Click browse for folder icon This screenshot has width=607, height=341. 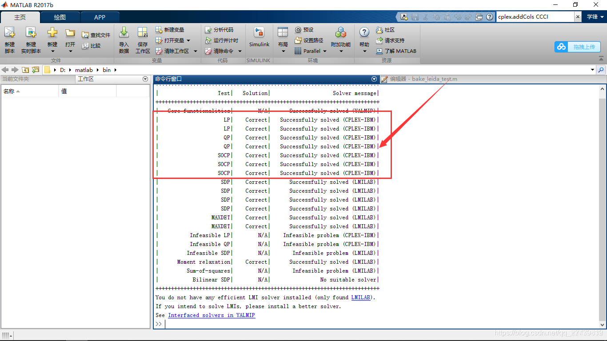pyautogui.click(x=36, y=70)
